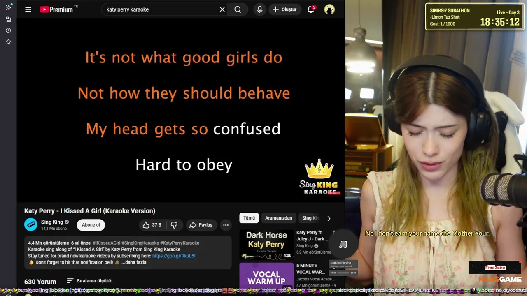The height and width of the screenshot is (296, 527).
Task: Dislike the karaoke video
Action: (x=174, y=225)
